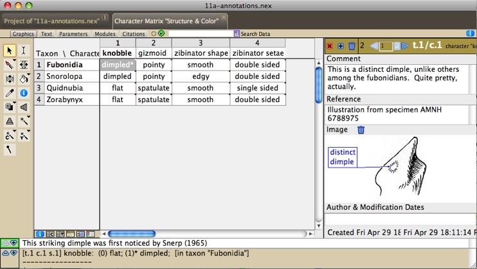Screen dimensions: 477x269
Task: Toggle the green checkmark indicator in toolbar
Action: 161,33
